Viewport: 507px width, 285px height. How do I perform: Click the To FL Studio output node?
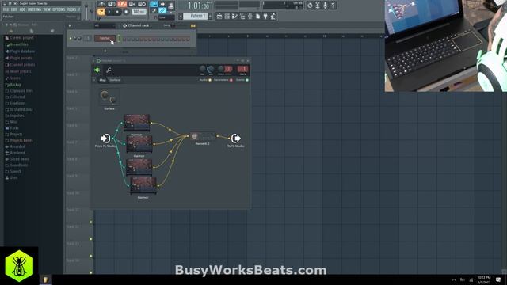(236, 139)
